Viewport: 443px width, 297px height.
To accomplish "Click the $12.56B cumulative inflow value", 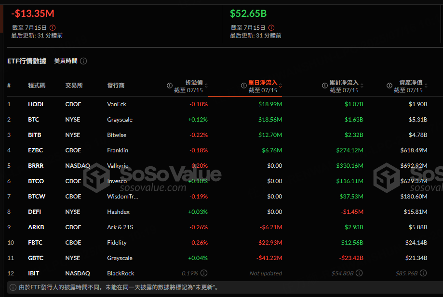I will [x=352, y=242].
